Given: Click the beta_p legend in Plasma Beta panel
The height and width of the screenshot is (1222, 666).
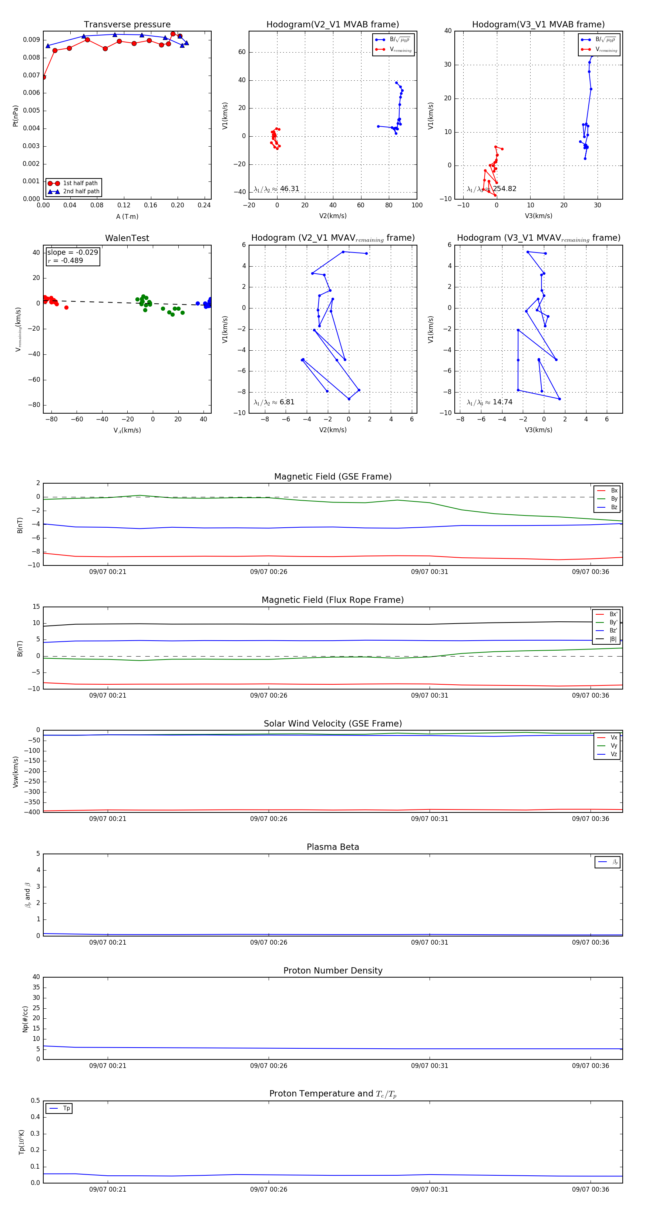Looking at the screenshot, I should tap(608, 862).
